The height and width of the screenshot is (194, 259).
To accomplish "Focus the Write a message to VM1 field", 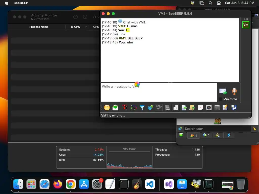I will click(x=159, y=92).
